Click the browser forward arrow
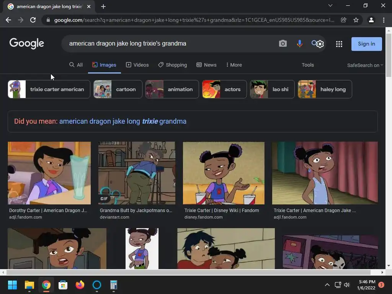Screen dimensions: 392x294 click(x=21, y=20)
